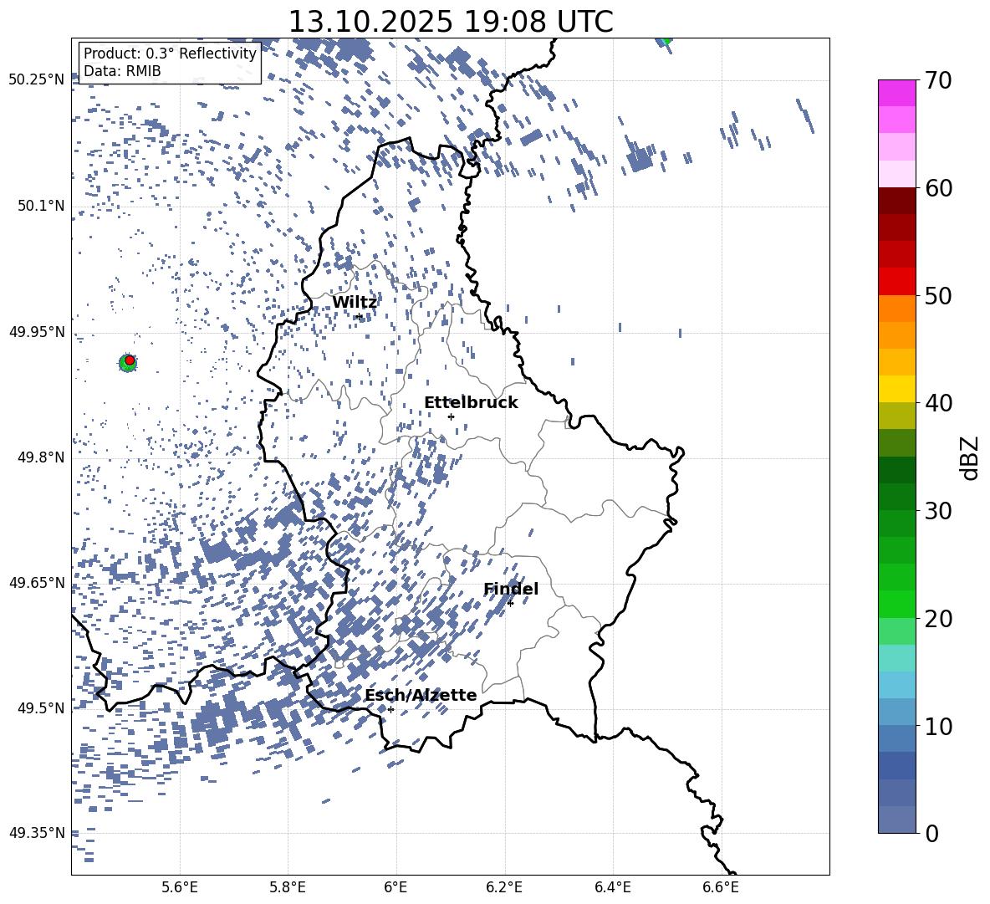The image size is (990, 904).
Task: Click the 6.2°E longitude label
Action: (x=504, y=887)
